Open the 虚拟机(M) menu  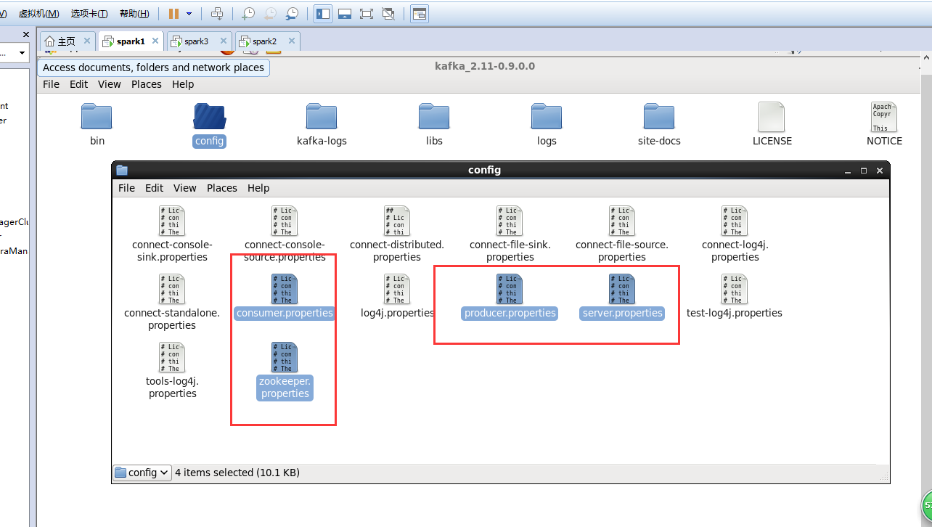(38, 14)
